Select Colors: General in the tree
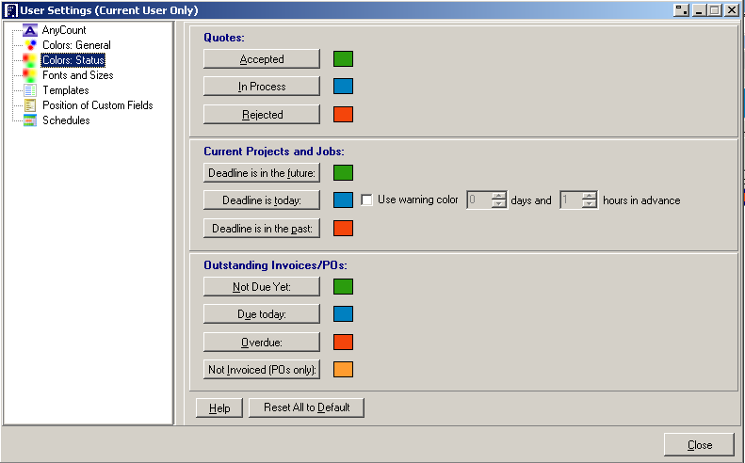 [x=76, y=45]
